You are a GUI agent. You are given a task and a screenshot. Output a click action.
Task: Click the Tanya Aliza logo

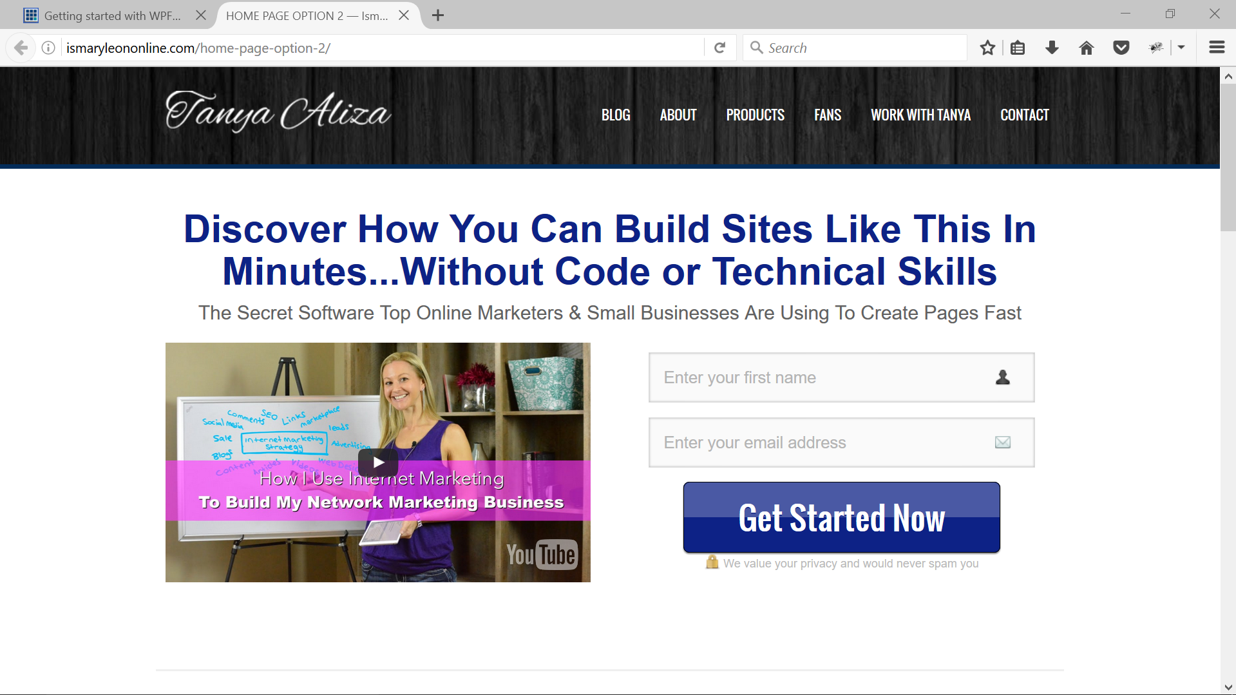tap(278, 111)
